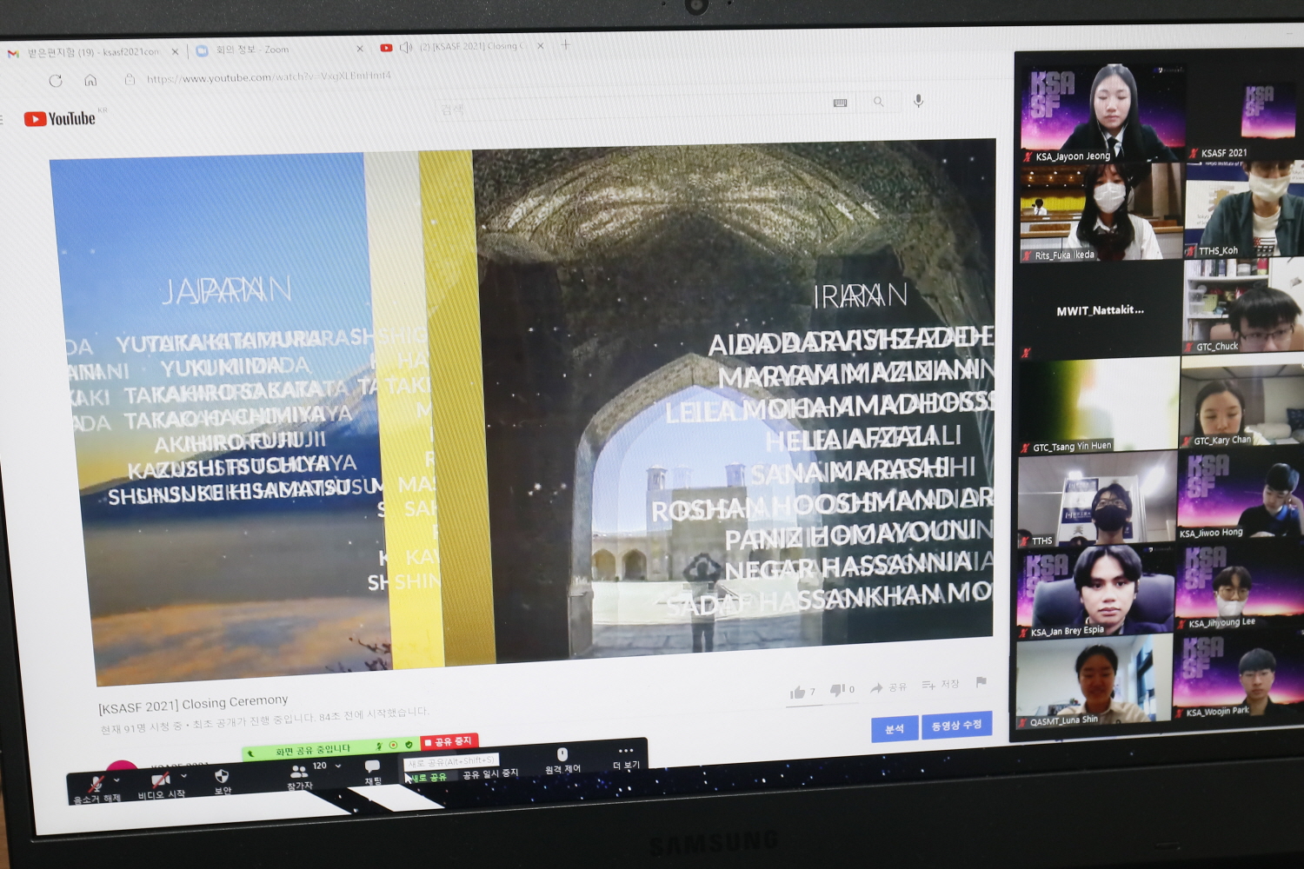Select the tile labeled just TTHS

pos(1097,501)
